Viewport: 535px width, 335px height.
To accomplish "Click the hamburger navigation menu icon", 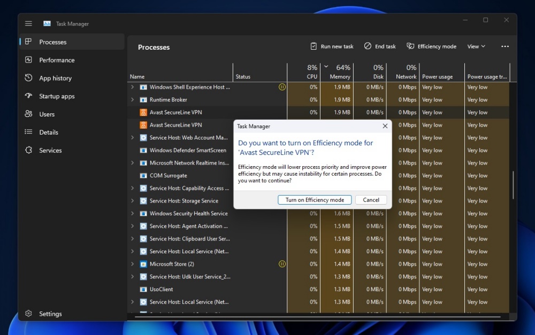I will pyautogui.click(x=28, y=24).
